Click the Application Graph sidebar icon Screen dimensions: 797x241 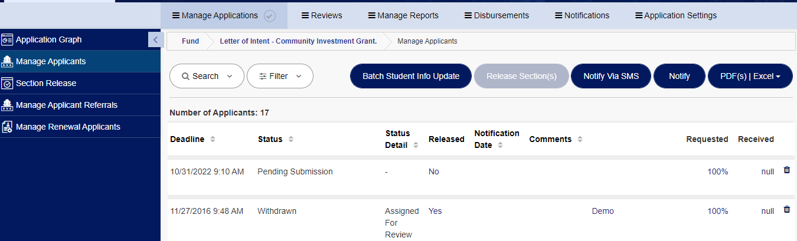(7, 39)
